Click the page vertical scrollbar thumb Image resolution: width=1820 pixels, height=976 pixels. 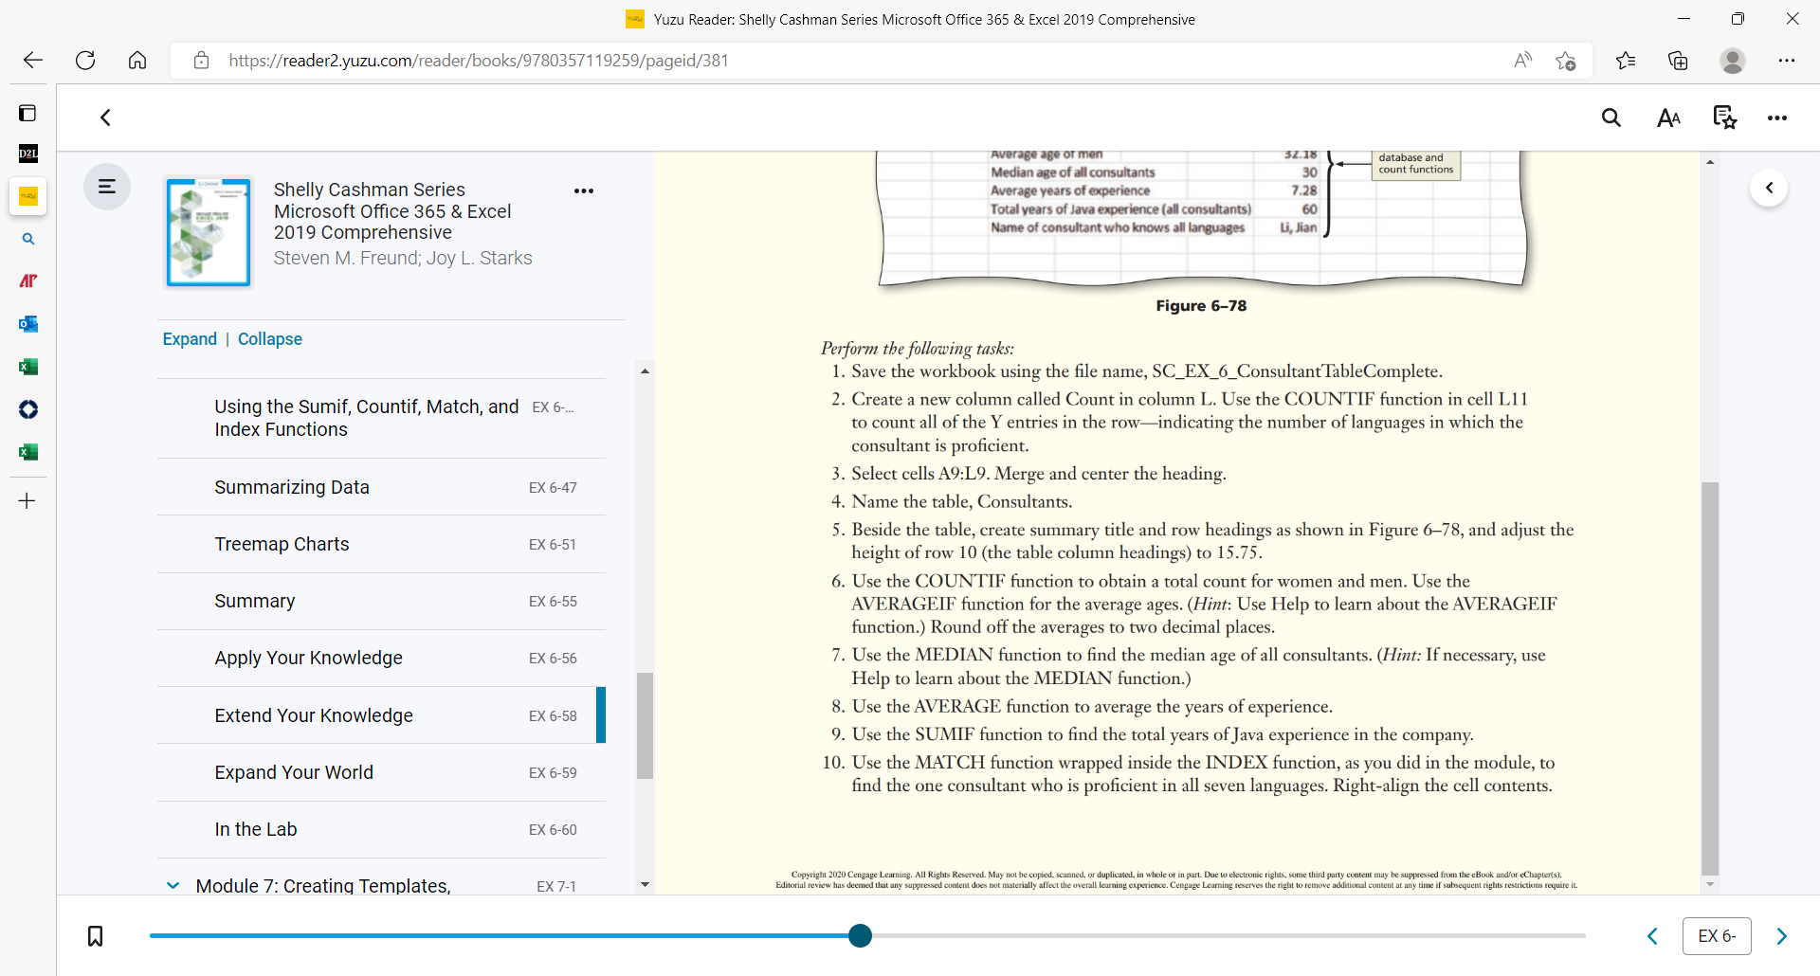[1710, 678]
